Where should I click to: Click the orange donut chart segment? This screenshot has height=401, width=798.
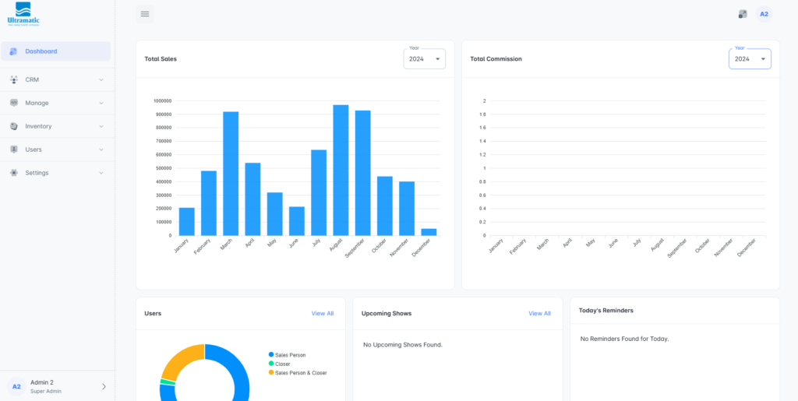click(x=178, y=359)
